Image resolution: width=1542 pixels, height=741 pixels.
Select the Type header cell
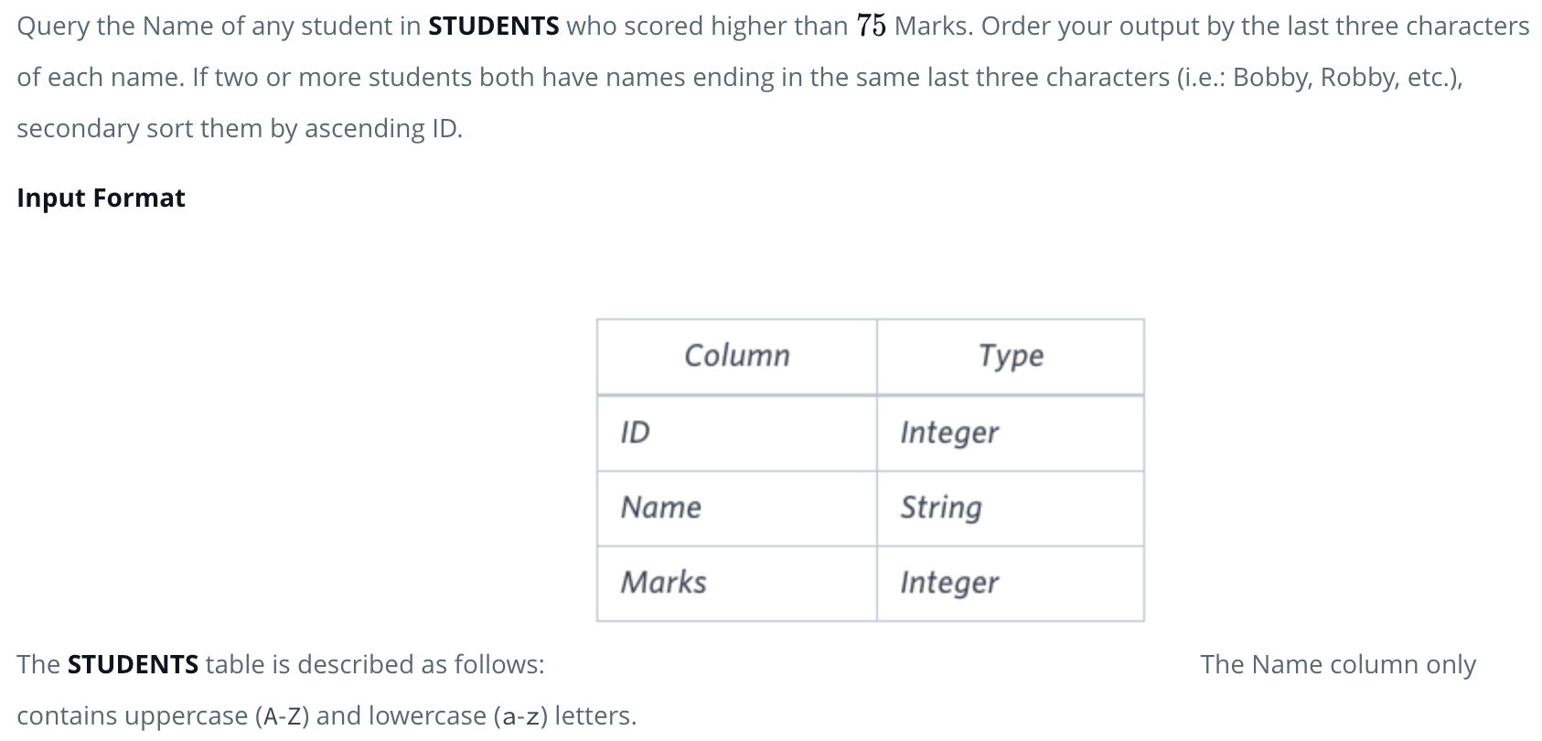pos(1011,356)
